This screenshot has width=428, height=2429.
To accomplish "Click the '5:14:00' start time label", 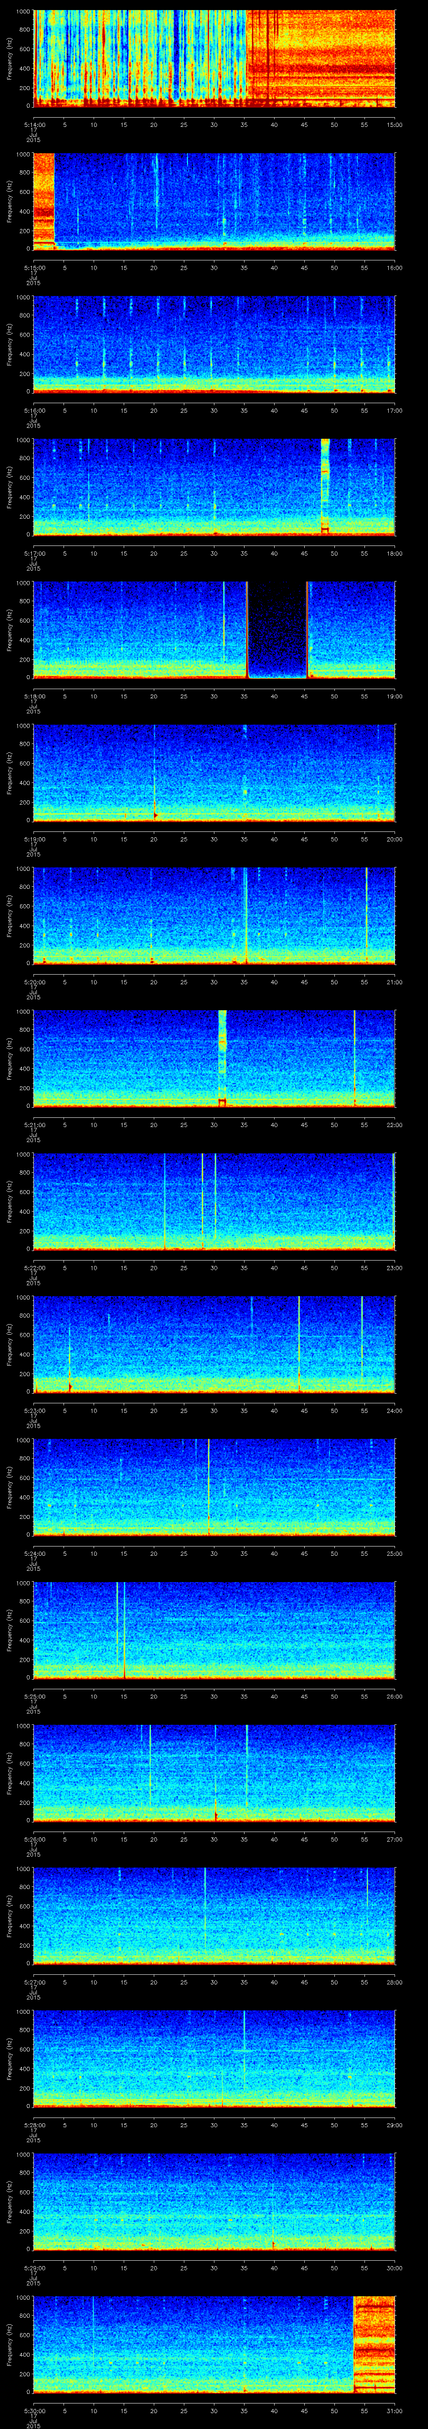I will tap(34, 124).
